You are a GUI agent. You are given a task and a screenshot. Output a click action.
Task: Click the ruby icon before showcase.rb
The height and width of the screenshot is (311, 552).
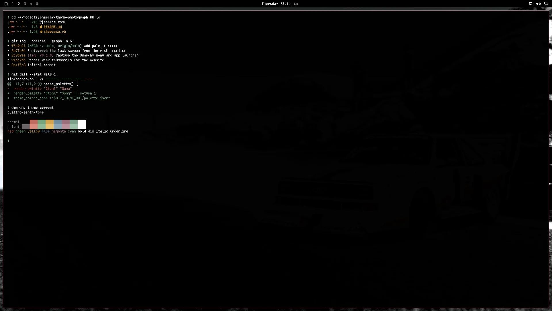pyautogui.click(x=41, y=32)
